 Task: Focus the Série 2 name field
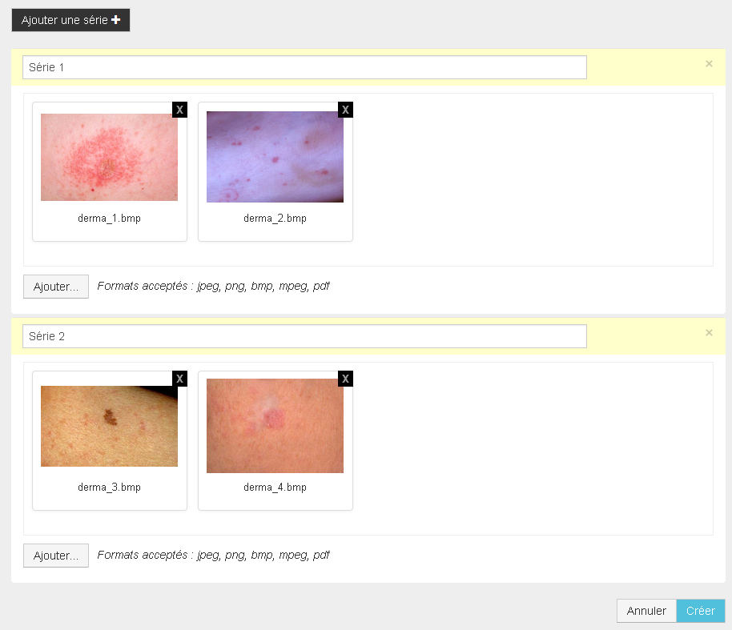[x=304, y=336]
